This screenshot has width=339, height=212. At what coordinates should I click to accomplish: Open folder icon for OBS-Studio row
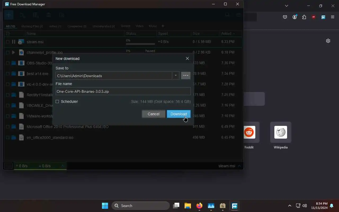pos(14,63)
